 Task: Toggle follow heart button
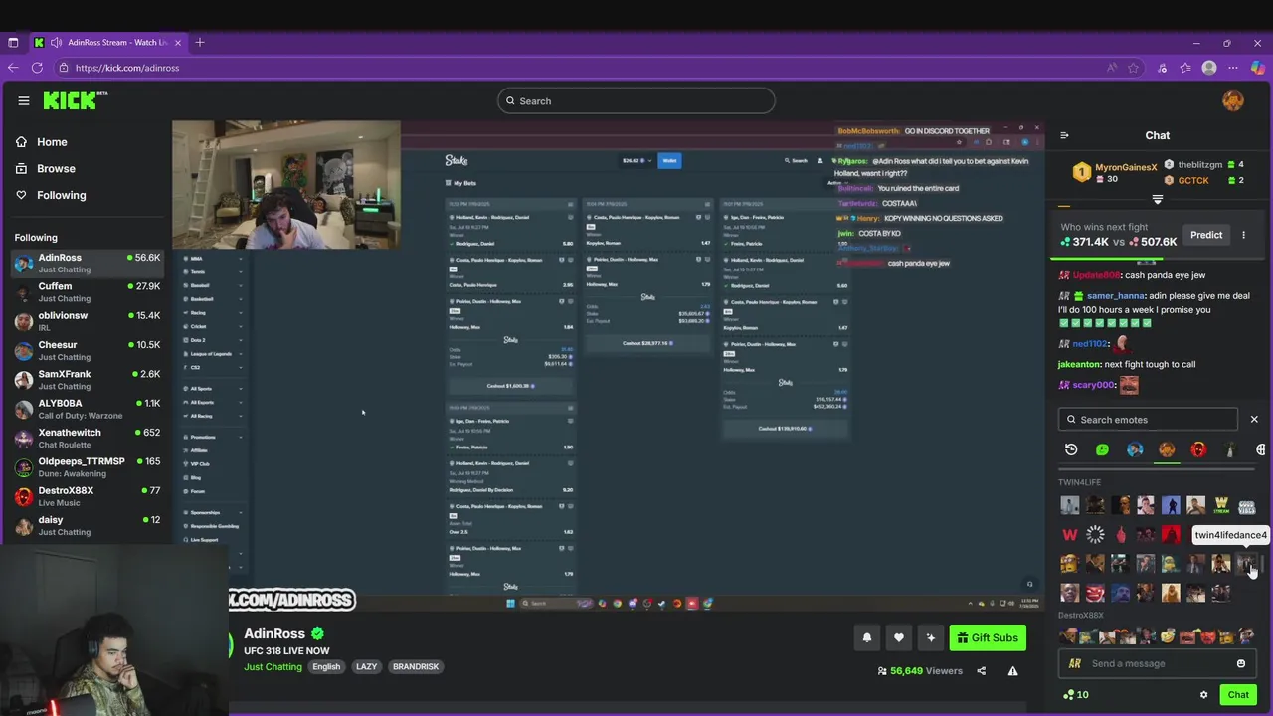click(x=899, y=638)
